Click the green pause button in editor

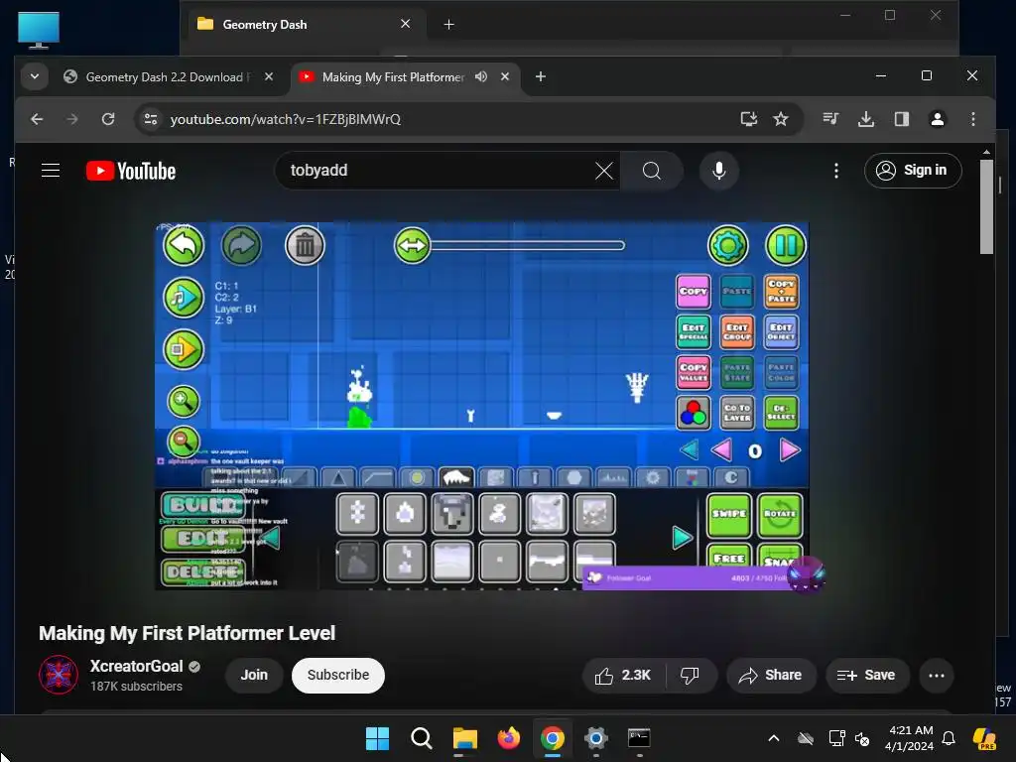pos(786,246)
